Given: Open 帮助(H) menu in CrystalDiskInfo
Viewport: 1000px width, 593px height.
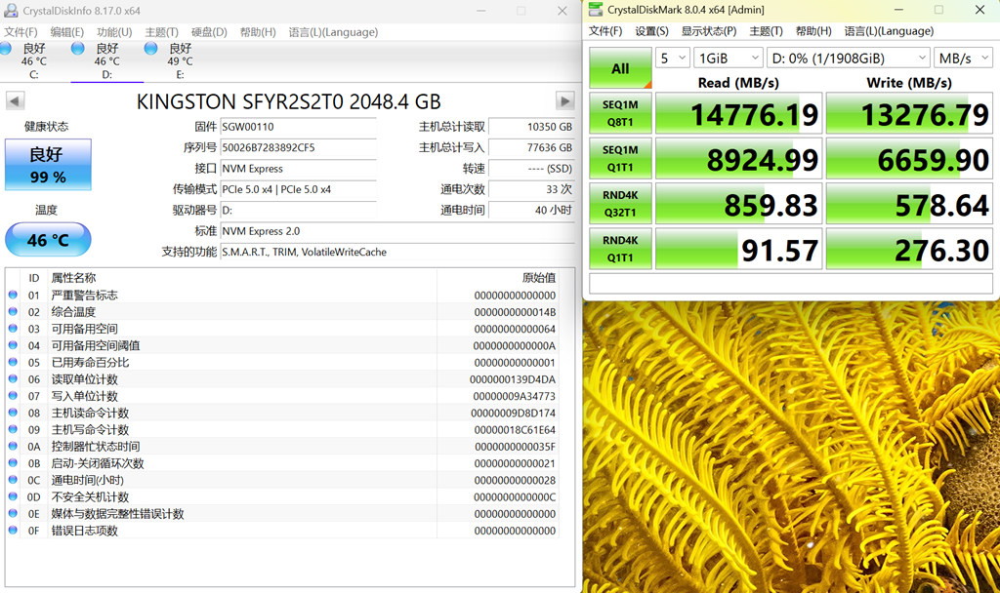Looking at the screenshot, I should [258, 32].
